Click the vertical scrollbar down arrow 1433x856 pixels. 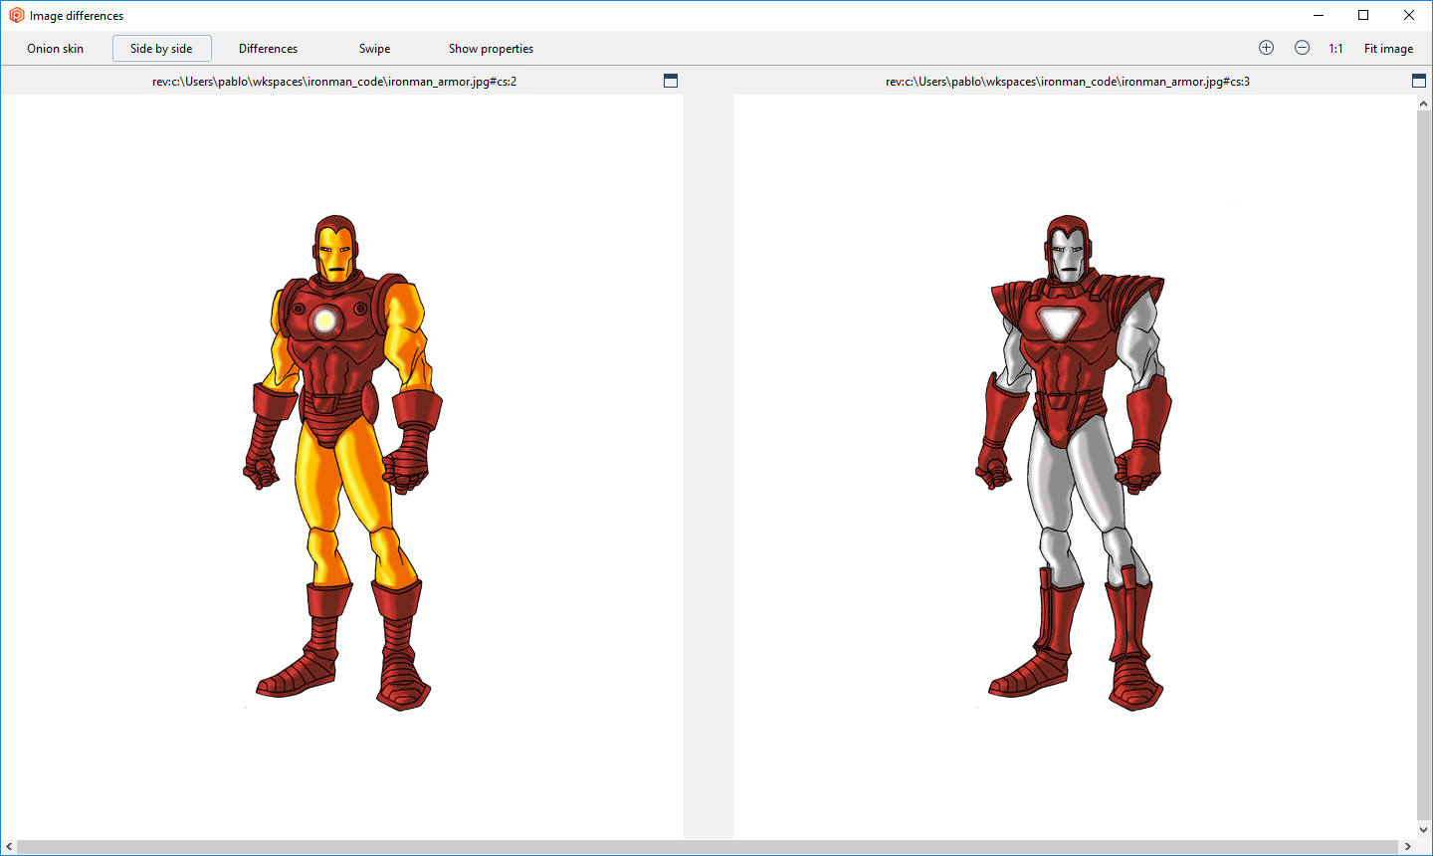(x=1424, y=830)
